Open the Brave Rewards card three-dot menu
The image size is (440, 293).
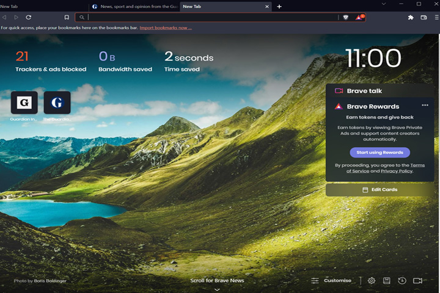click(x=425, y=105)
